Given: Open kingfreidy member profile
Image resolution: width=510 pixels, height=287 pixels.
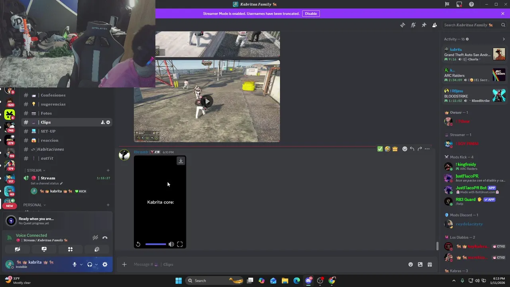Looking at the screenshot, I should (474, 166).
